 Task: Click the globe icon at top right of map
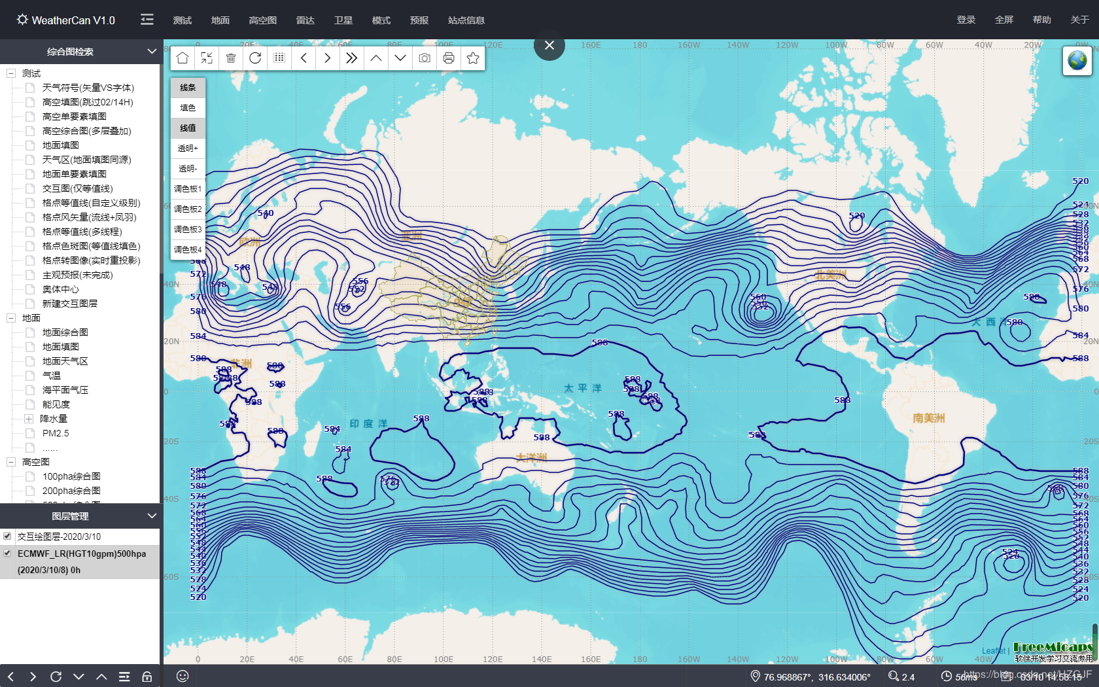click(1077, 62)
